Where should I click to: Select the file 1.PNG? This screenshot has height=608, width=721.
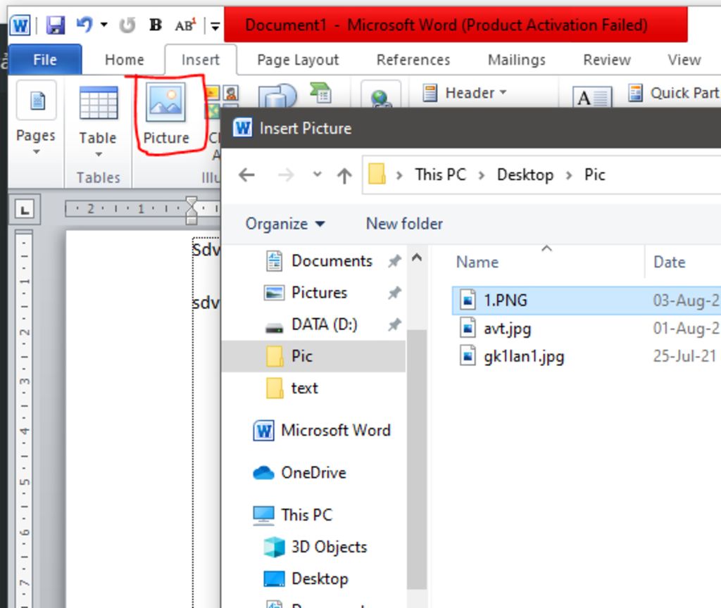click(587, 300)
